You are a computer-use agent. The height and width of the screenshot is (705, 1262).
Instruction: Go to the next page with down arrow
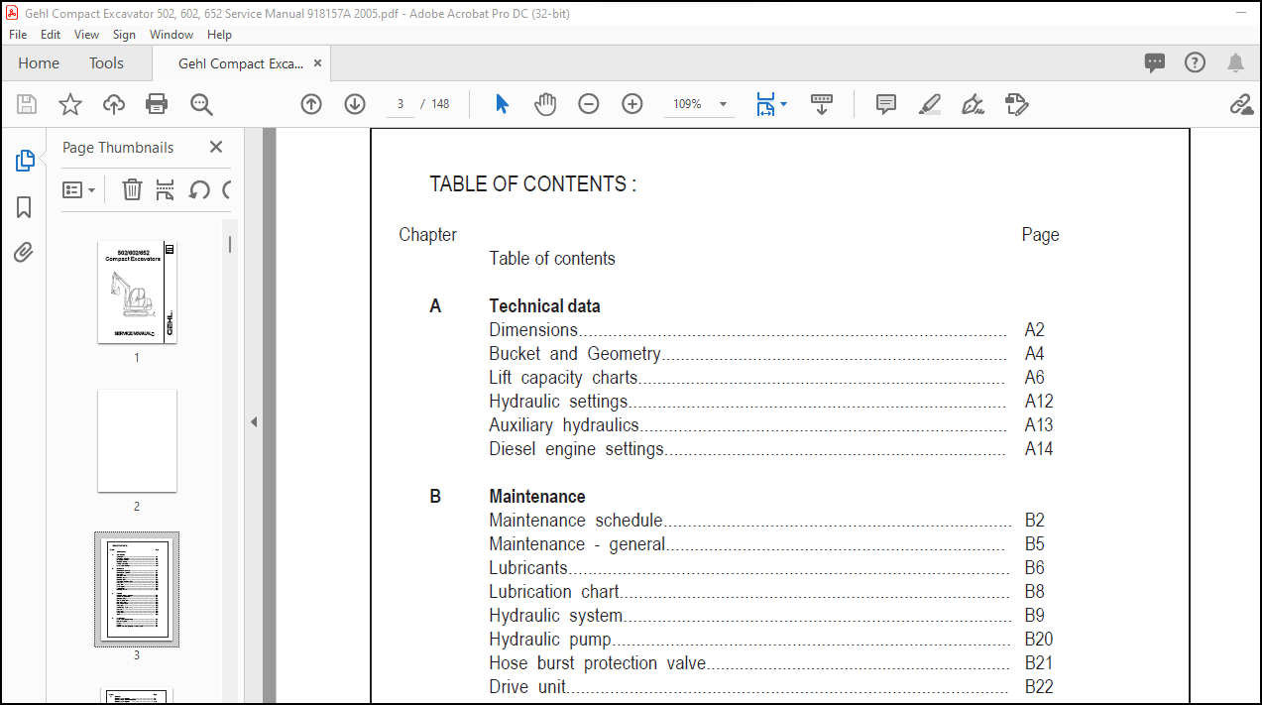pyautogui.click(x=355, y=104)
